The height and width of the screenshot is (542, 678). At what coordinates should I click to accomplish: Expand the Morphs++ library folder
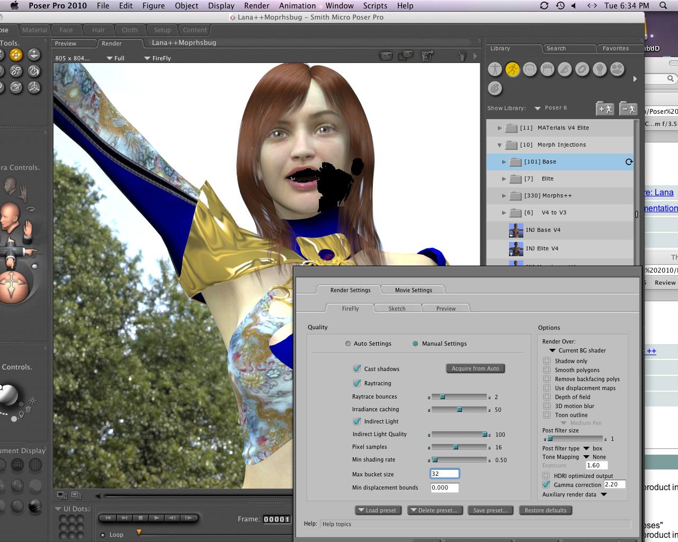point(504,196)
